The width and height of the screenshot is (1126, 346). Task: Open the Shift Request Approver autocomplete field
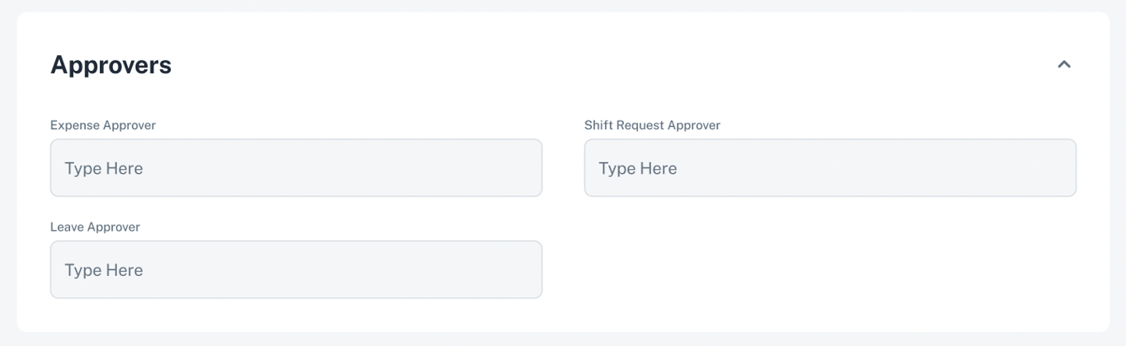(830, 168)
